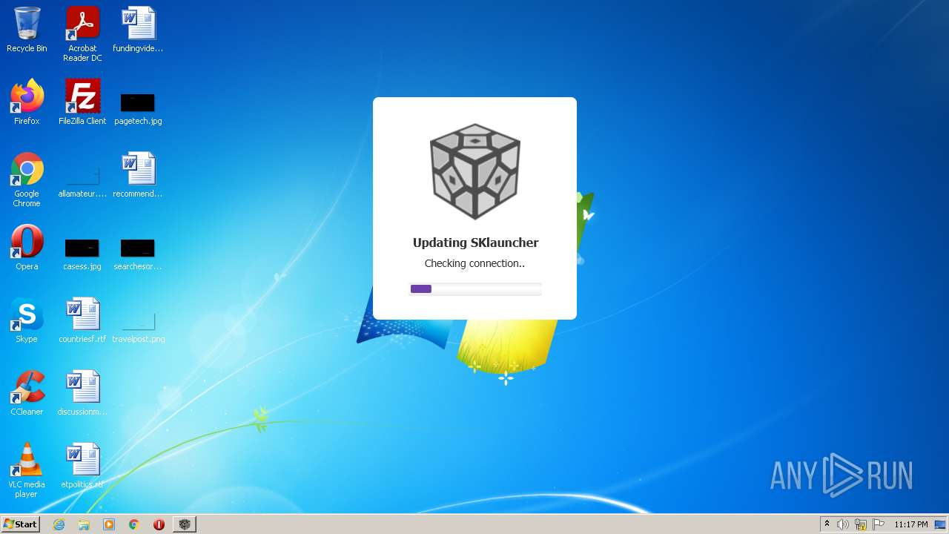Launch Opera desktop shortcut
Image resolution: width=949 pixels, height=534 pixels.
tap(27, 248)
